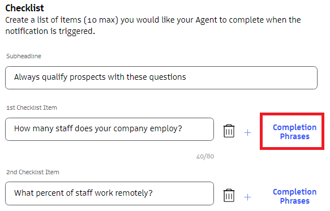The image size is (330, 211).
Task: Click the word 'Always' in the Subheadline field
Action: point(27,77)
